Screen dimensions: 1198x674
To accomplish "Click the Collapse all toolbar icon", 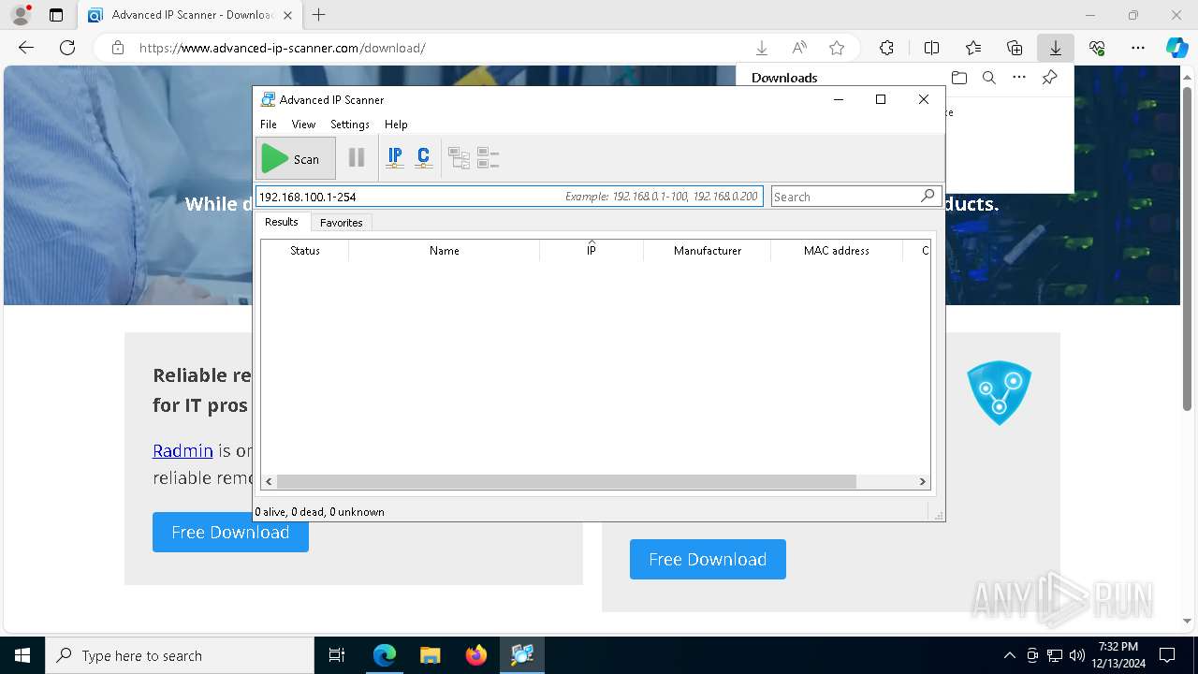I will (x=488, y=158).
